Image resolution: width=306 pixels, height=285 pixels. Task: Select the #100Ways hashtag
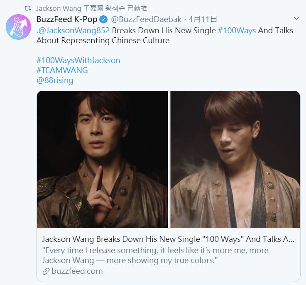click(x=237, y=30)
